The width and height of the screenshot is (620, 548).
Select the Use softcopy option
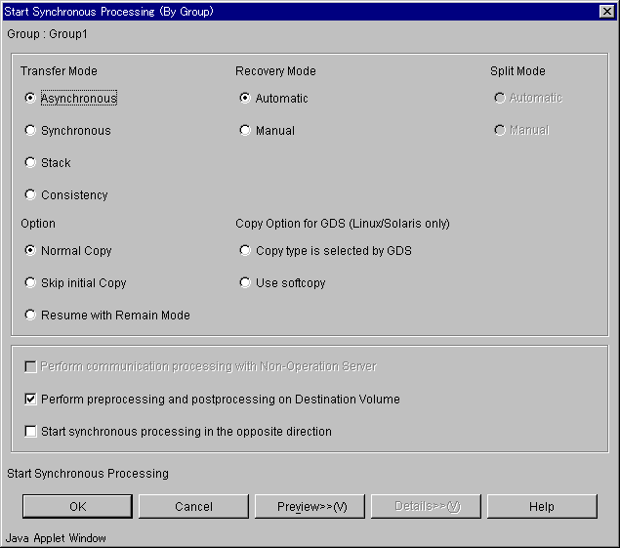[245, 283]
